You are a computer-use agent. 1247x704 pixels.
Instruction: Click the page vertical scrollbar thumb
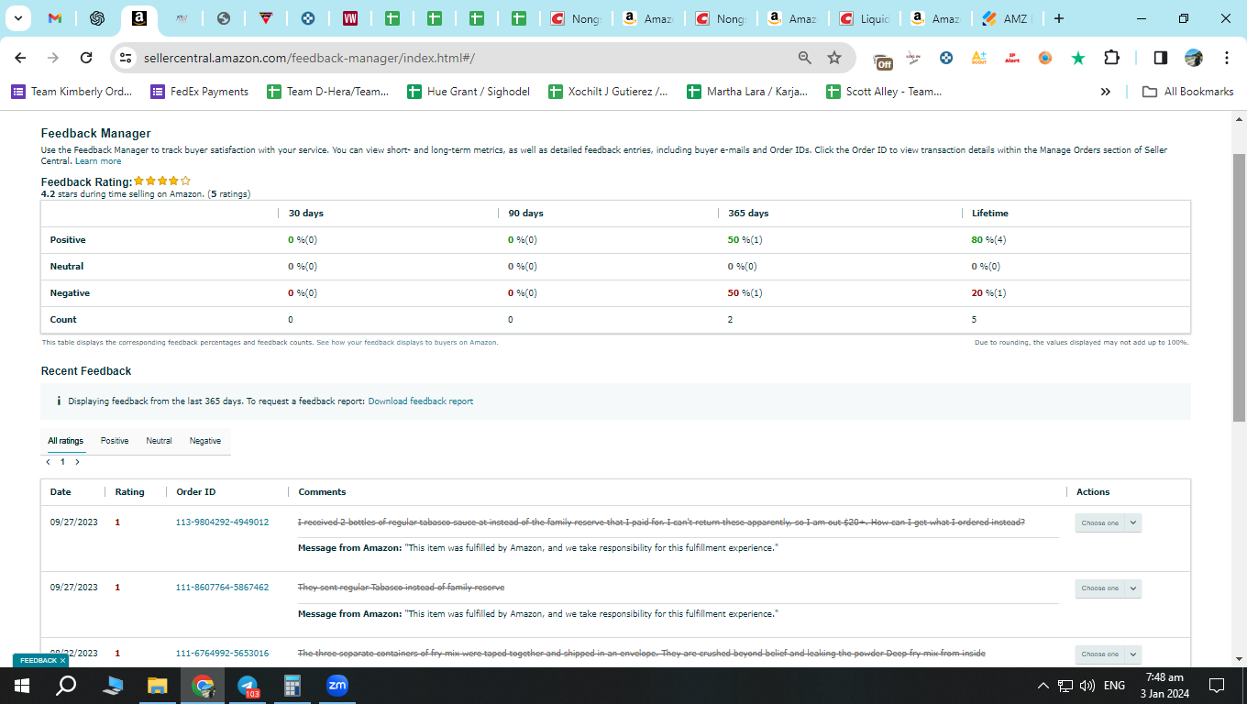coord(1239,287)
